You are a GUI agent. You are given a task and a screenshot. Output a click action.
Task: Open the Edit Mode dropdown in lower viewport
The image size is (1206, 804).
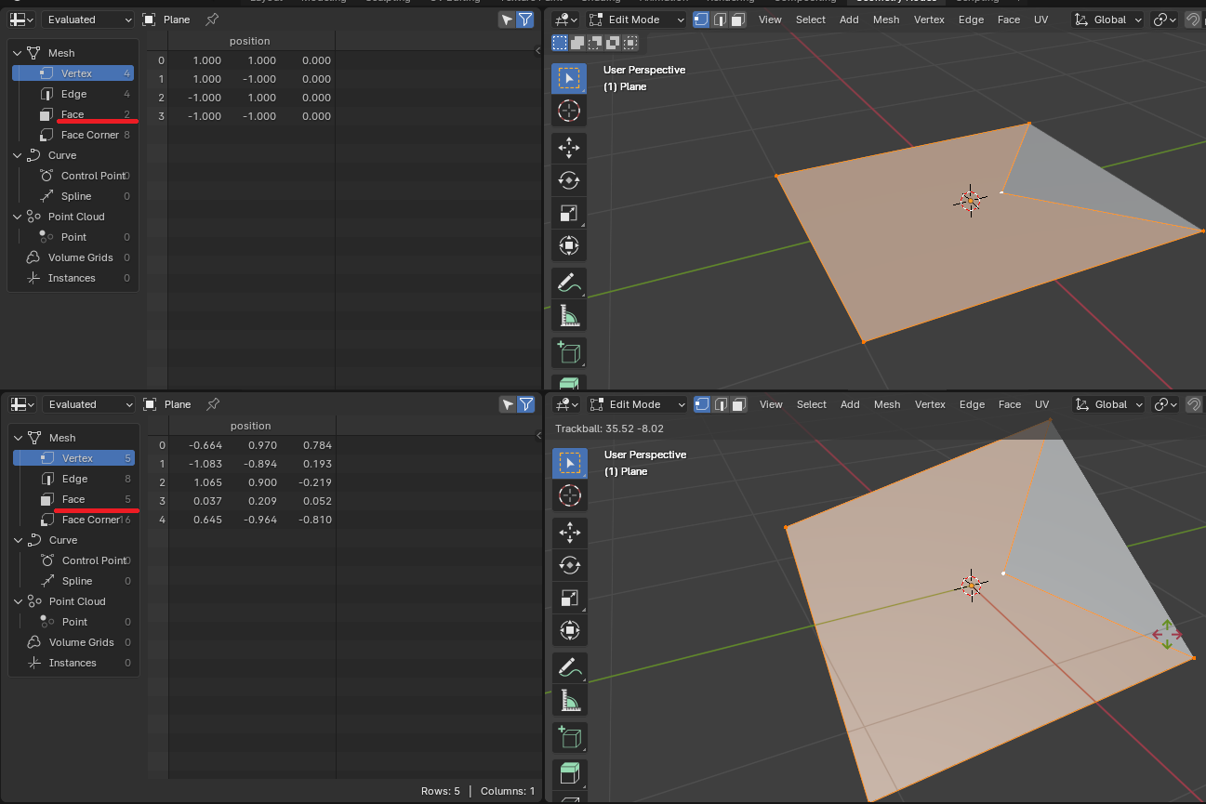(638, 404)
